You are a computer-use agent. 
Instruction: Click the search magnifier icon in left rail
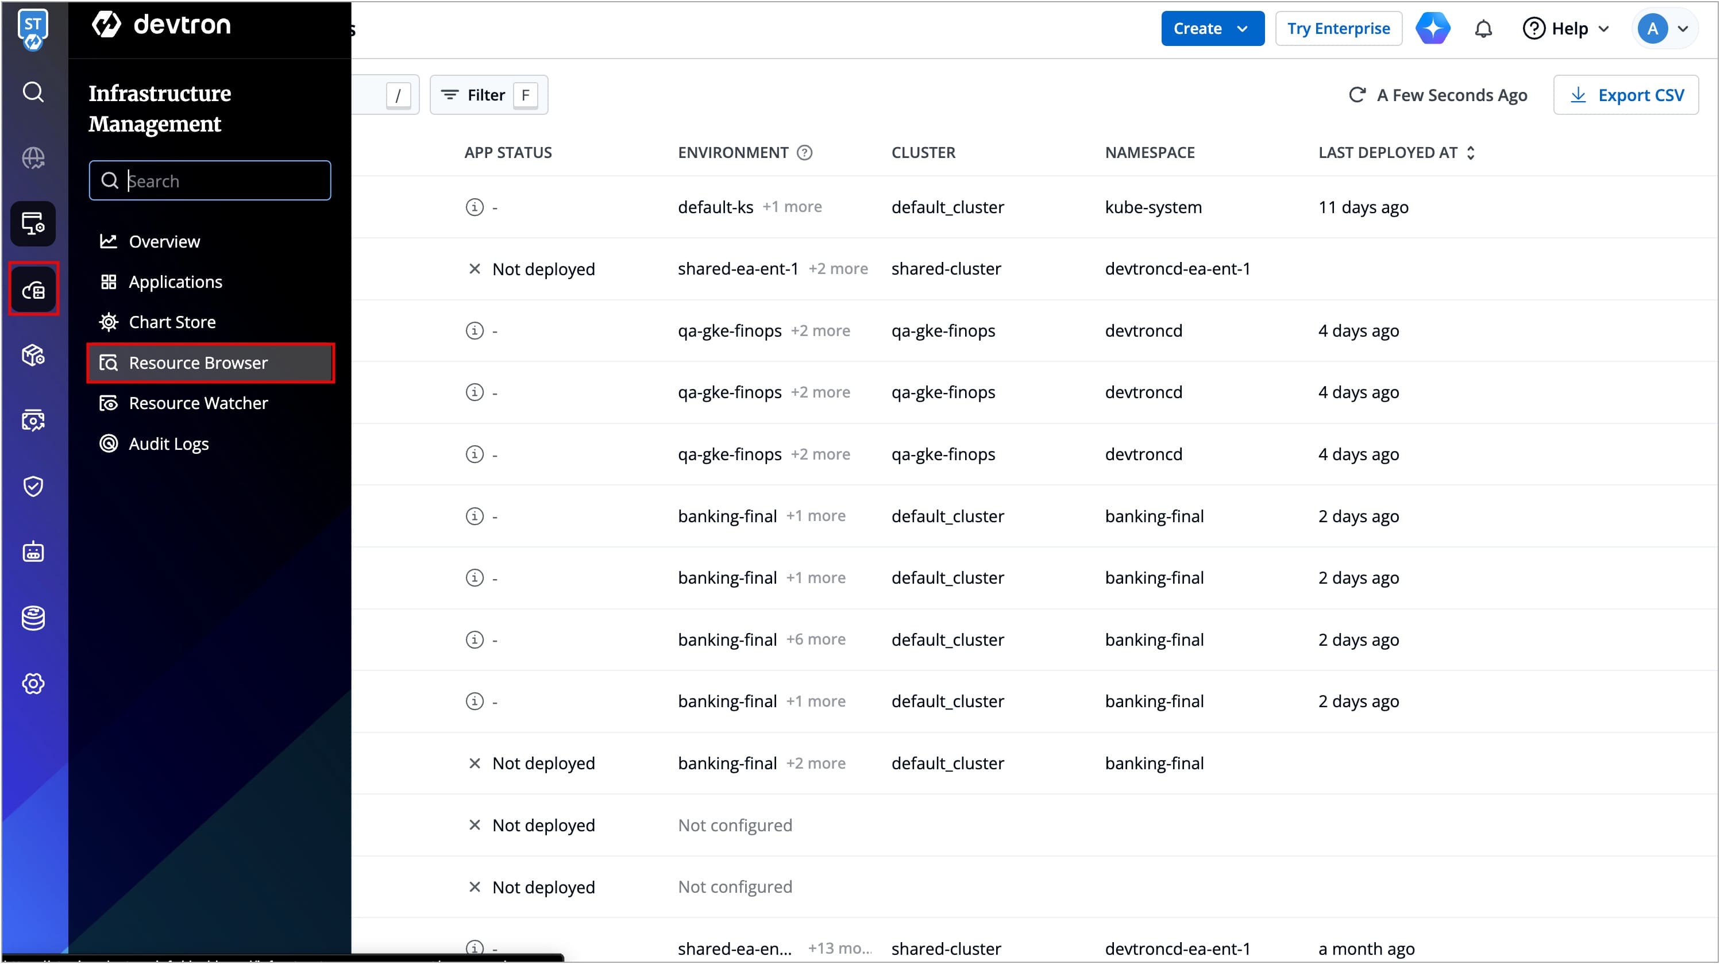pyautogui.click(x=33, y=91)
